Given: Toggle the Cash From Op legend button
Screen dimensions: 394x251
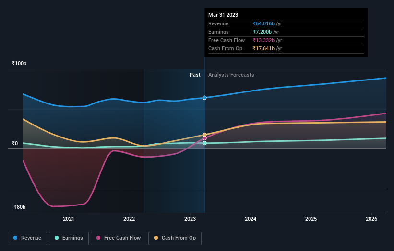Looking at the screenshot, I should pyautogui.click(x=175, y=238).
